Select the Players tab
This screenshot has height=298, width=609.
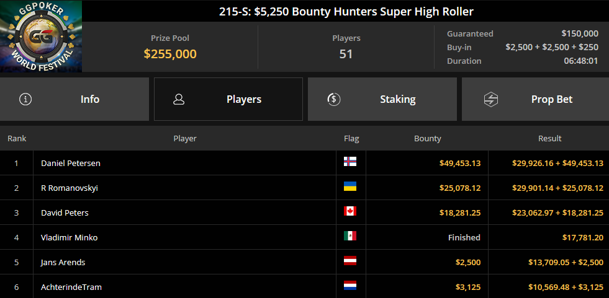click(x=228, y=99)
